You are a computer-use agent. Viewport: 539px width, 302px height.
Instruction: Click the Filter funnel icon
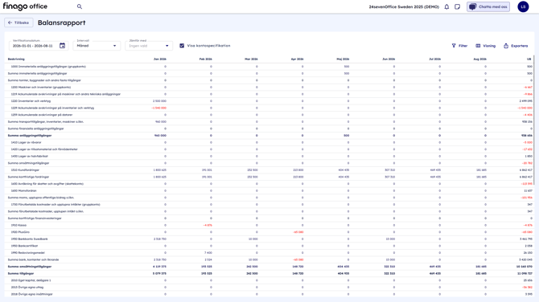(x=454, y=46)
